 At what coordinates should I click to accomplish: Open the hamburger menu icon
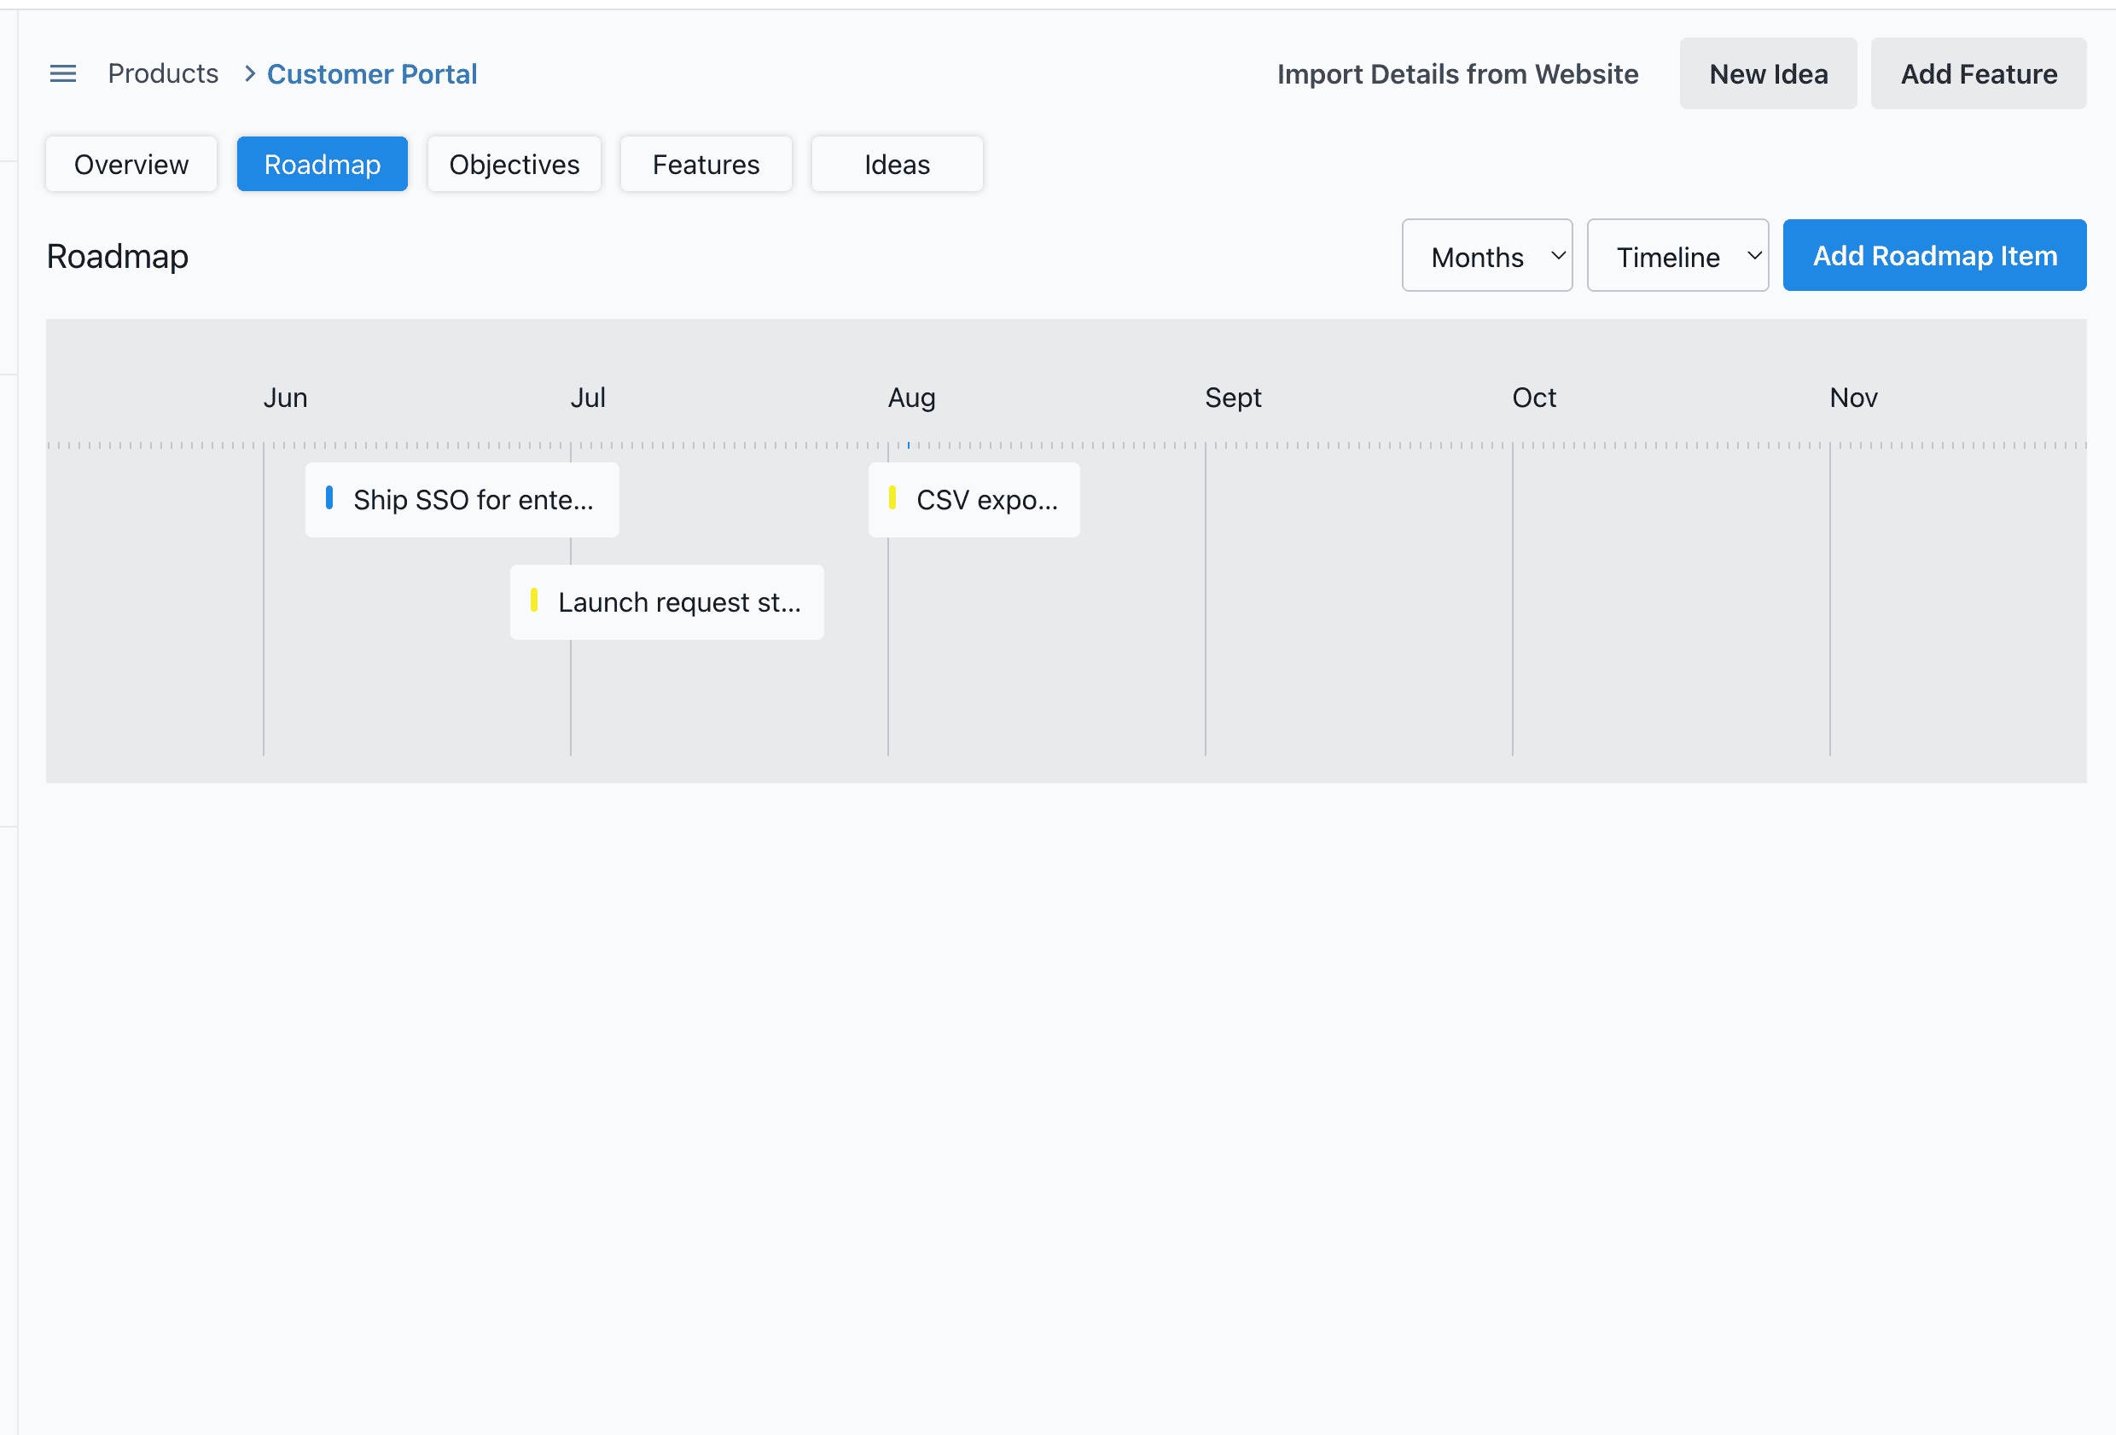[x=63, y=73]
